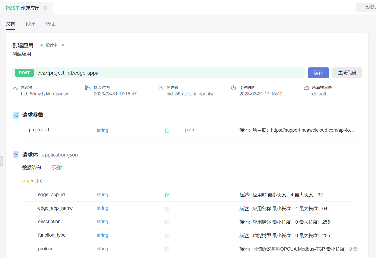376x258 pixels.
Task: Select the POST 创建应用 tab
Action: (x=26, y=8)
